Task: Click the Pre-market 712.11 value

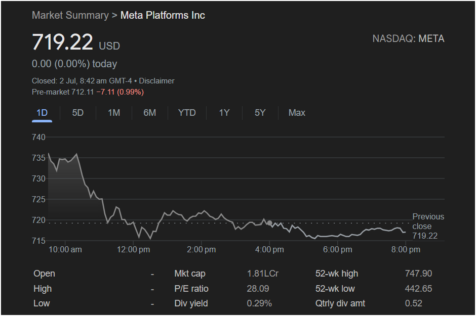Action: tap(63, 92)
